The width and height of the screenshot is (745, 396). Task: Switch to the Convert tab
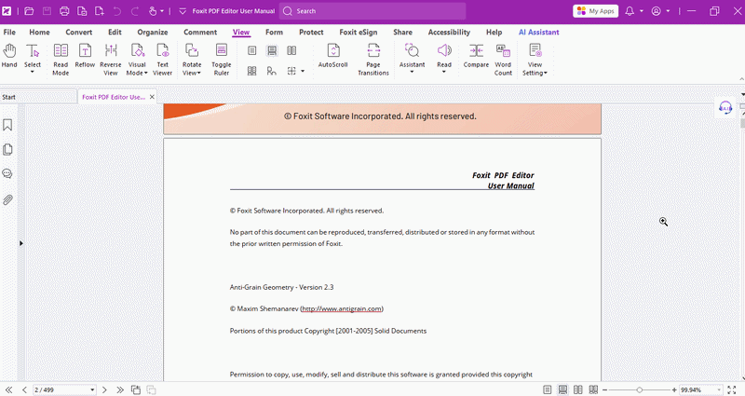tap(79, 32)
